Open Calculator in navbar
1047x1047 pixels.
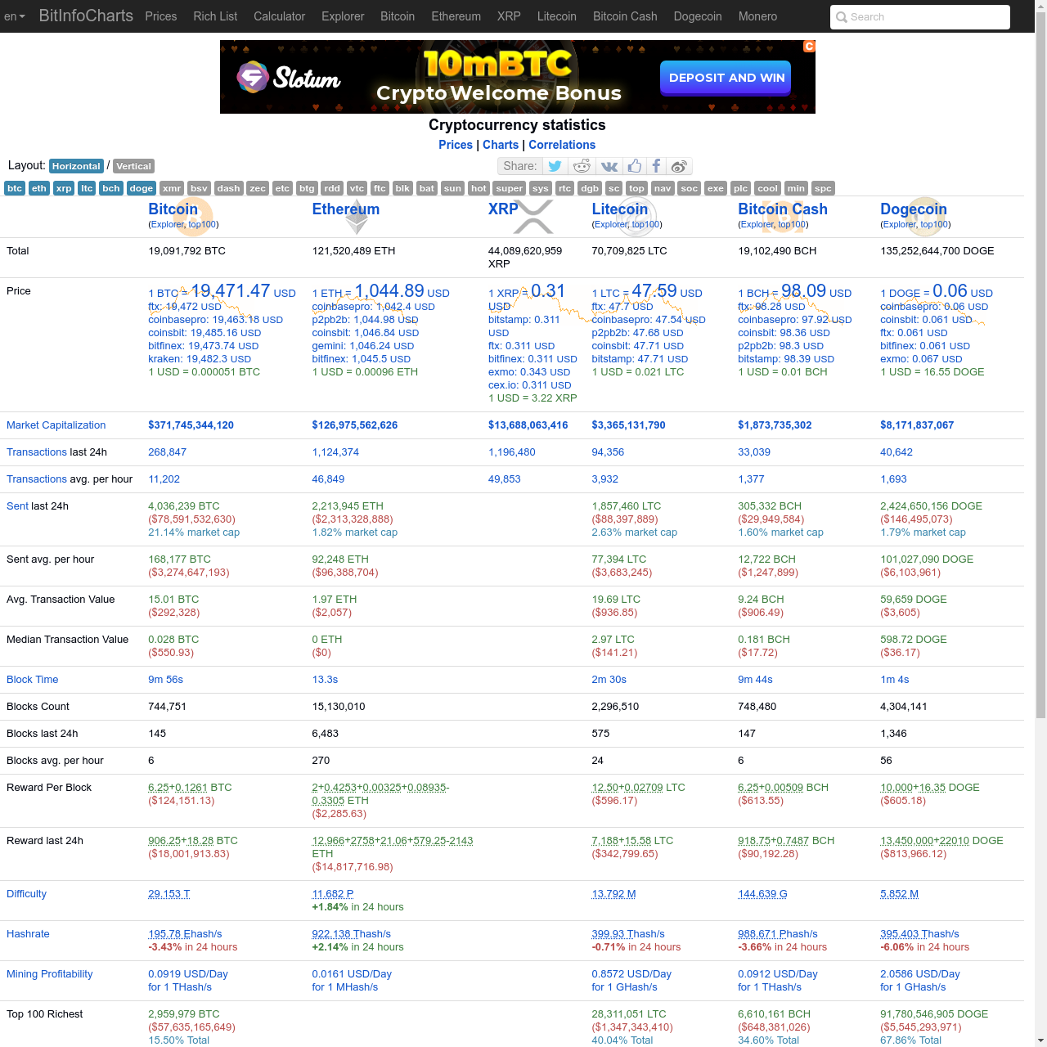279,16
